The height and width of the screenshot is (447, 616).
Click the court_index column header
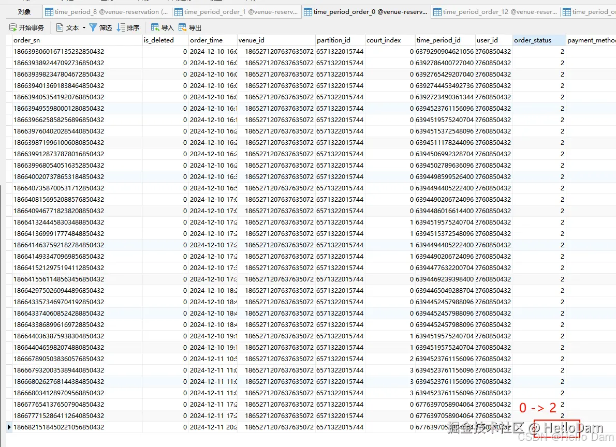(390, 40)
